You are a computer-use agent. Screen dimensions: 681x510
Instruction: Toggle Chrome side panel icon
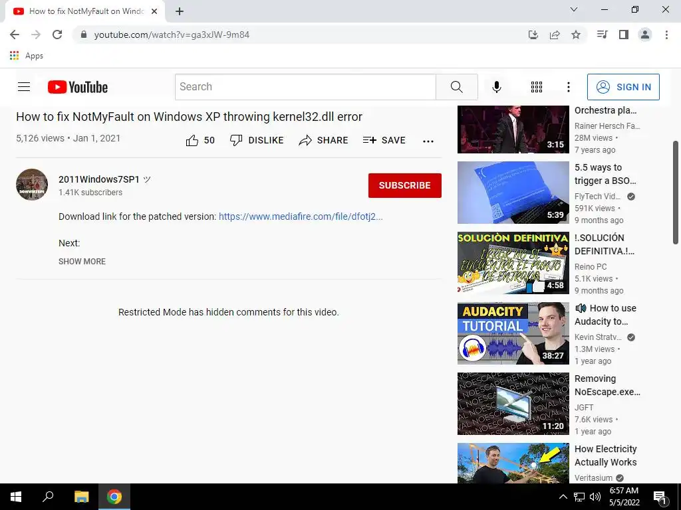(x=624, y=35)
